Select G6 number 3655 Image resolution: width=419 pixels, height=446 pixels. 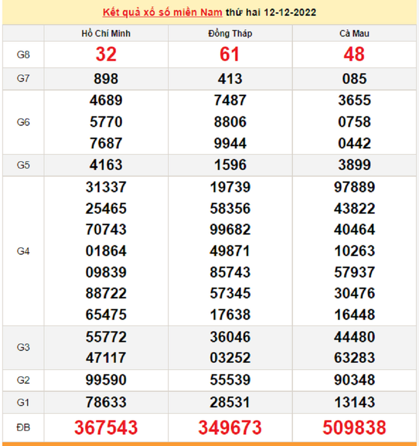354,101
